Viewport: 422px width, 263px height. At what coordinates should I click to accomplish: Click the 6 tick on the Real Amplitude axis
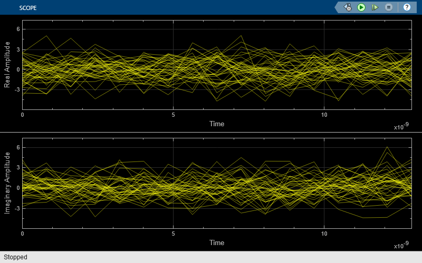[17, 29]
